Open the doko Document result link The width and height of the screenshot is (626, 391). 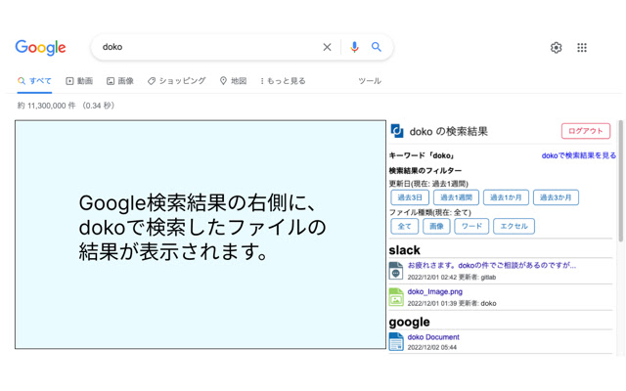tap(433, 337)
